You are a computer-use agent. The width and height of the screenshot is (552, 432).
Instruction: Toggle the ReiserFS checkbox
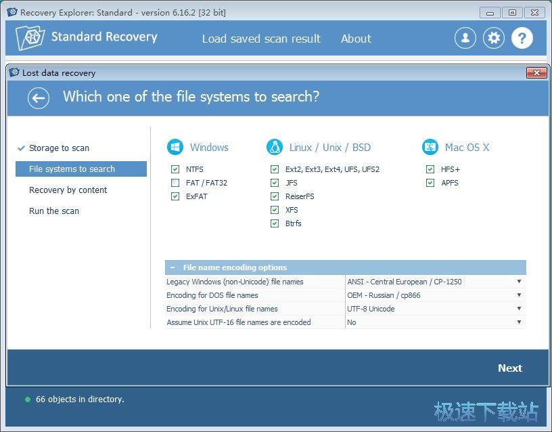(x=275, y=196)
